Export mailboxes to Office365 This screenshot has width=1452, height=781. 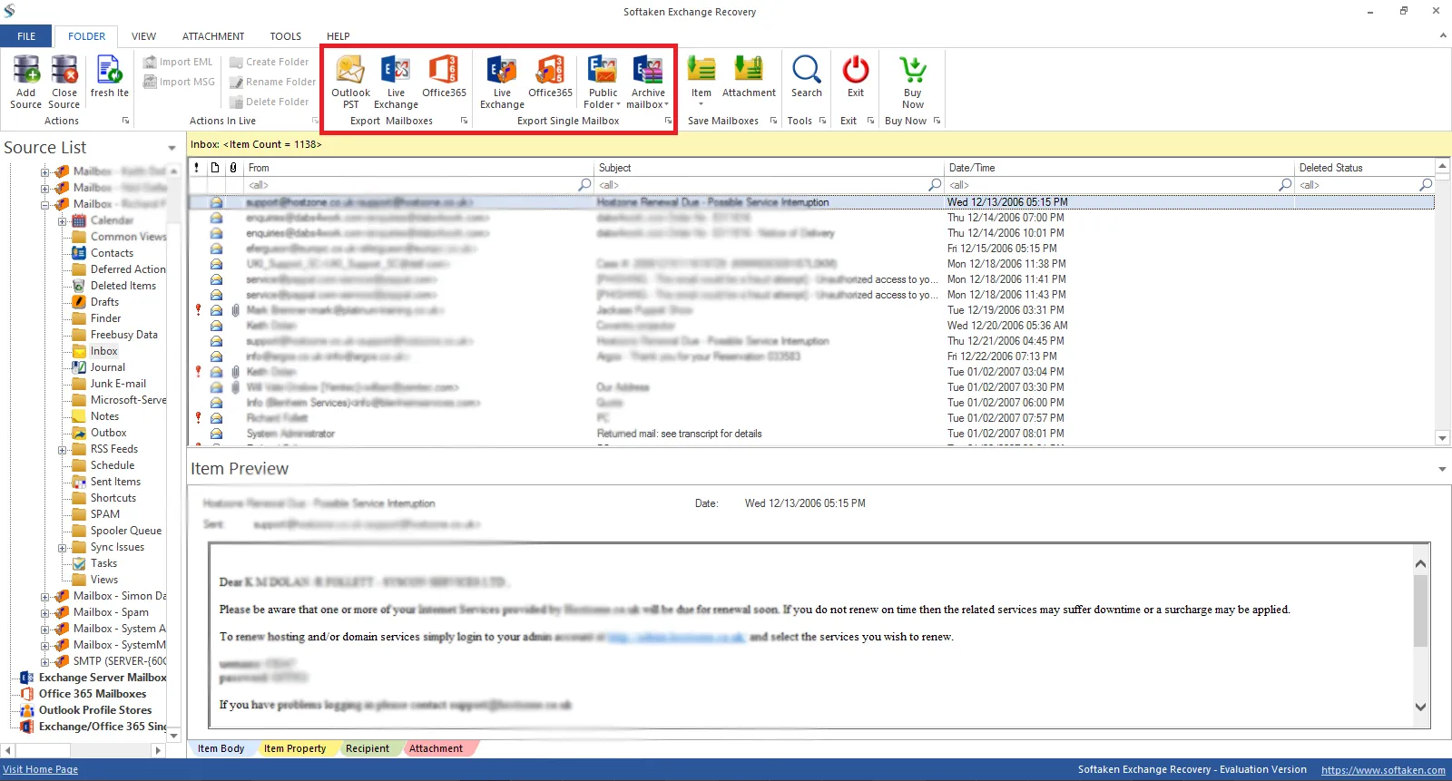444,77
